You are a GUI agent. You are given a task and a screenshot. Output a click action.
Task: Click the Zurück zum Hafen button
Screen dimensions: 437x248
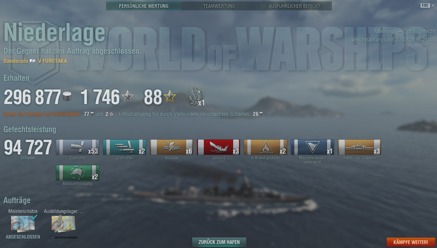coord(219,242)
